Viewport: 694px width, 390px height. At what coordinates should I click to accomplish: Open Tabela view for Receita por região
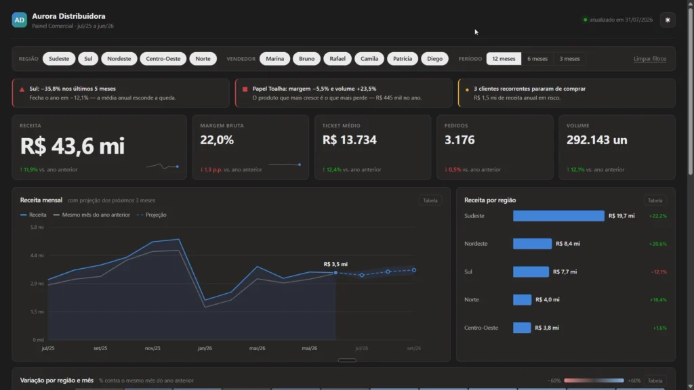pos(655,200)
